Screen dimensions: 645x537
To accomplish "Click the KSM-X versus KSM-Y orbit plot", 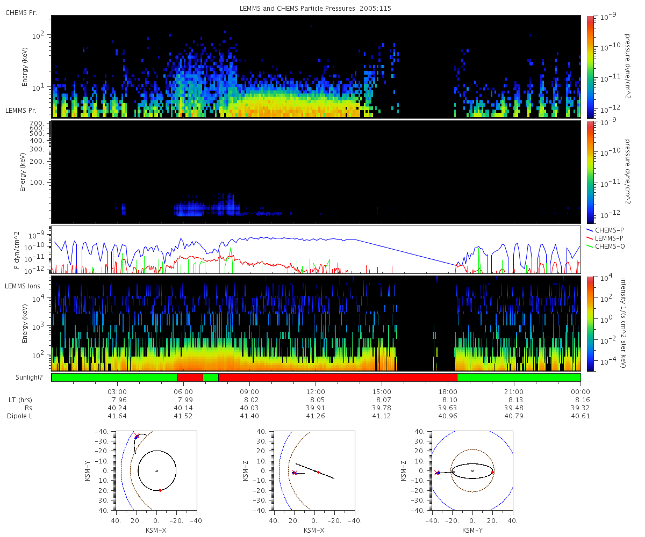I will (156, 470).
